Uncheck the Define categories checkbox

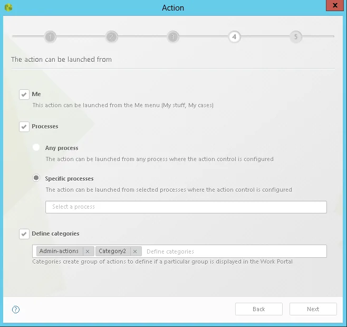24,234
